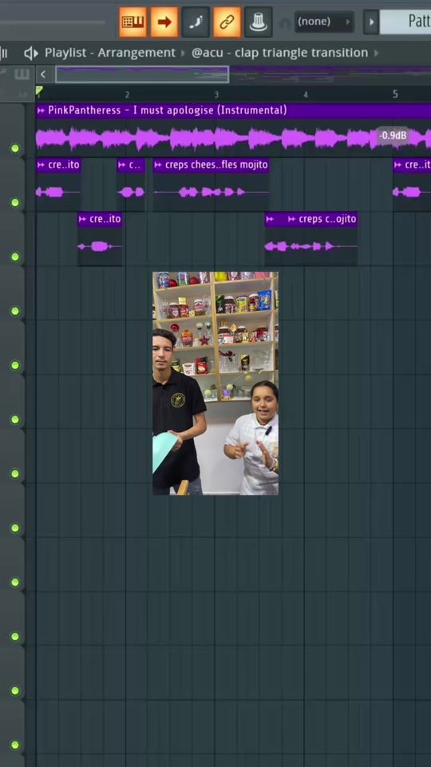
Task: Open clip menu icon of PinkPantheress clip
Action: [41, 110]
